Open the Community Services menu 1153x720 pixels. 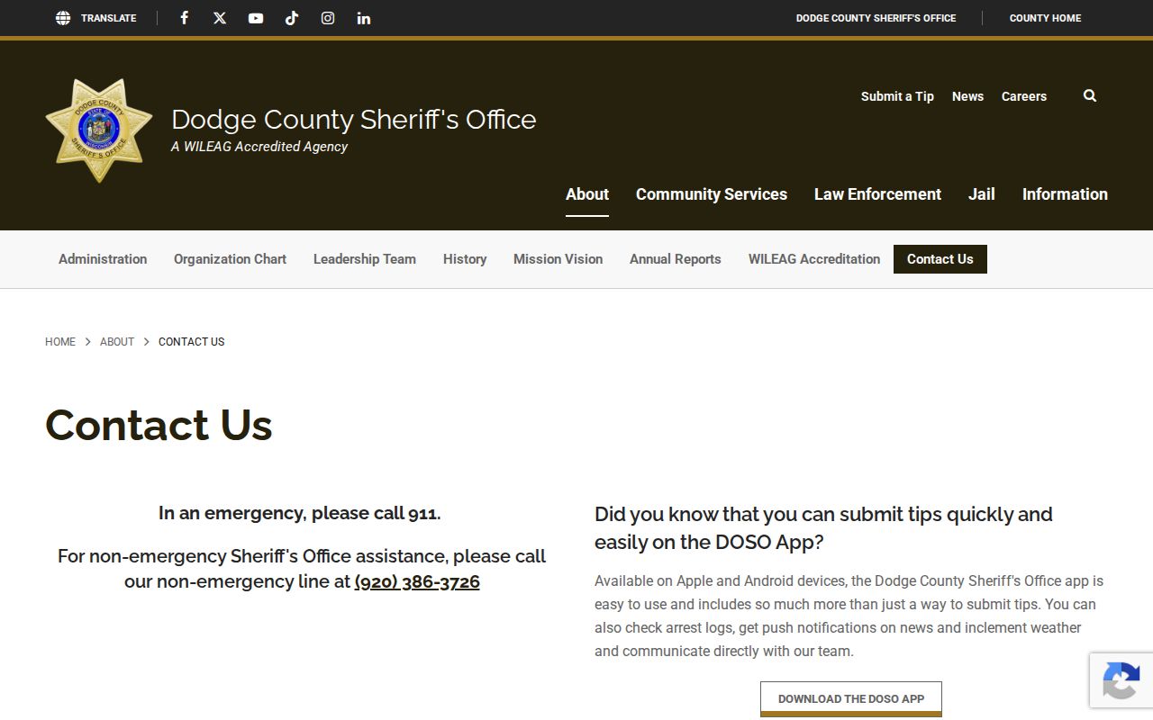coord(712,194)
